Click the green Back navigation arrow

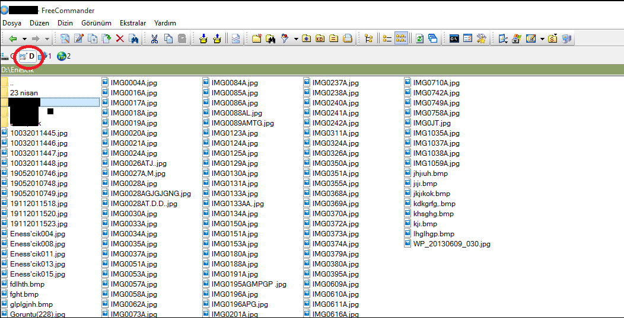point(12,38)
